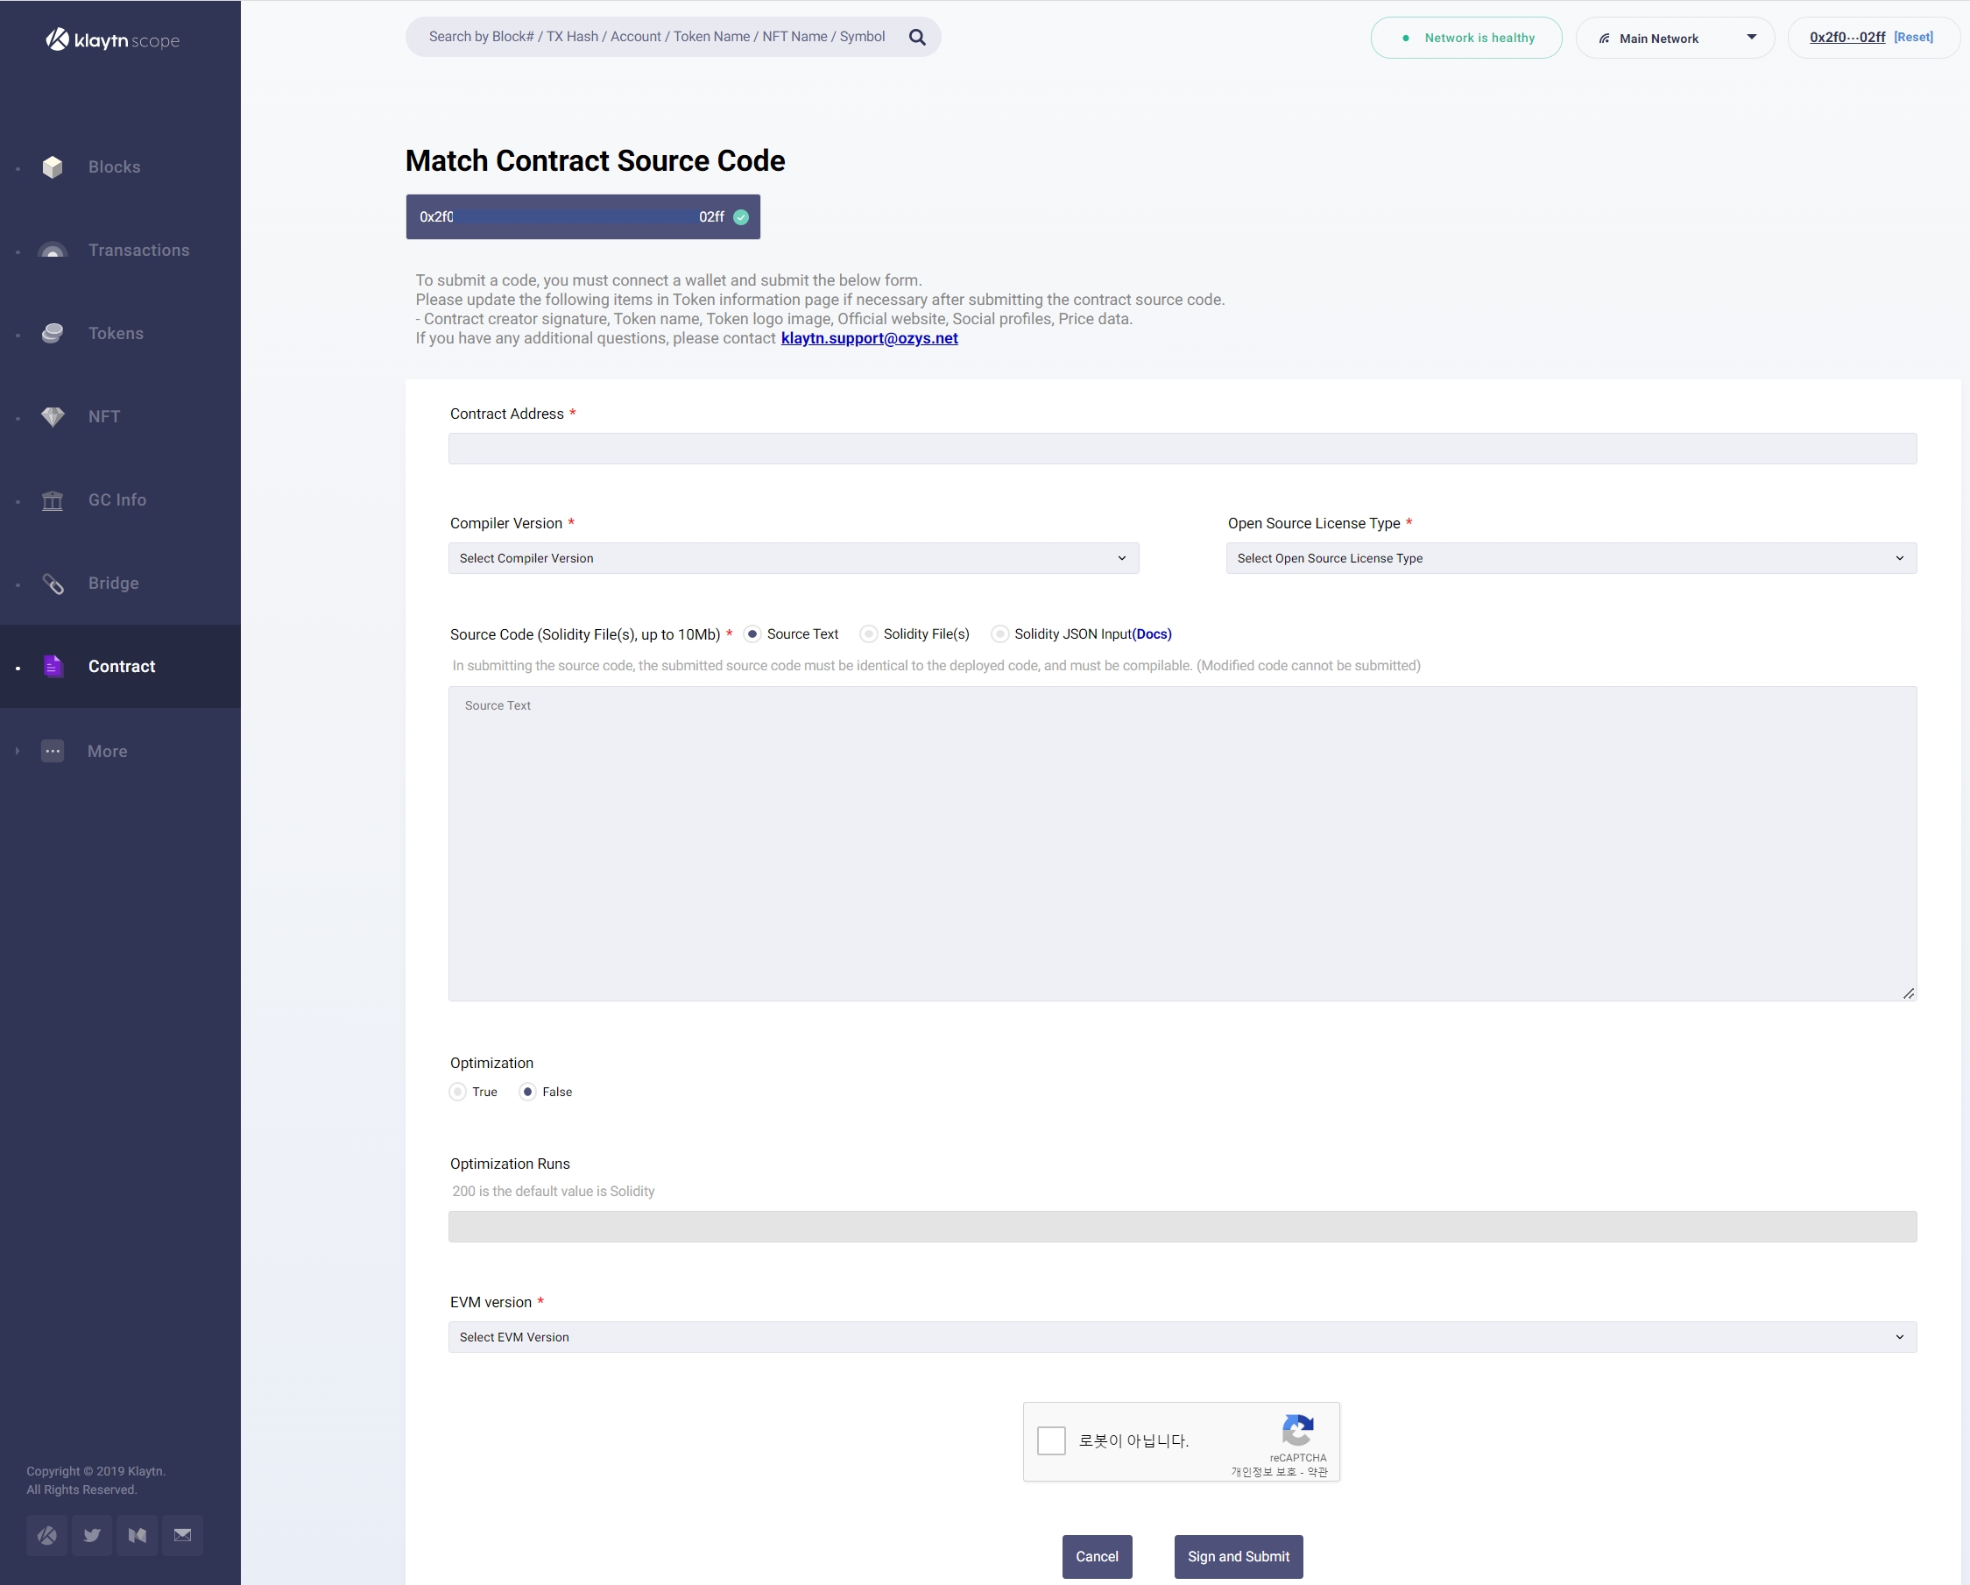Screen dimensions: 1970x1585
Task: Open the GC Info sidebar menu
Action: point(117,500)
